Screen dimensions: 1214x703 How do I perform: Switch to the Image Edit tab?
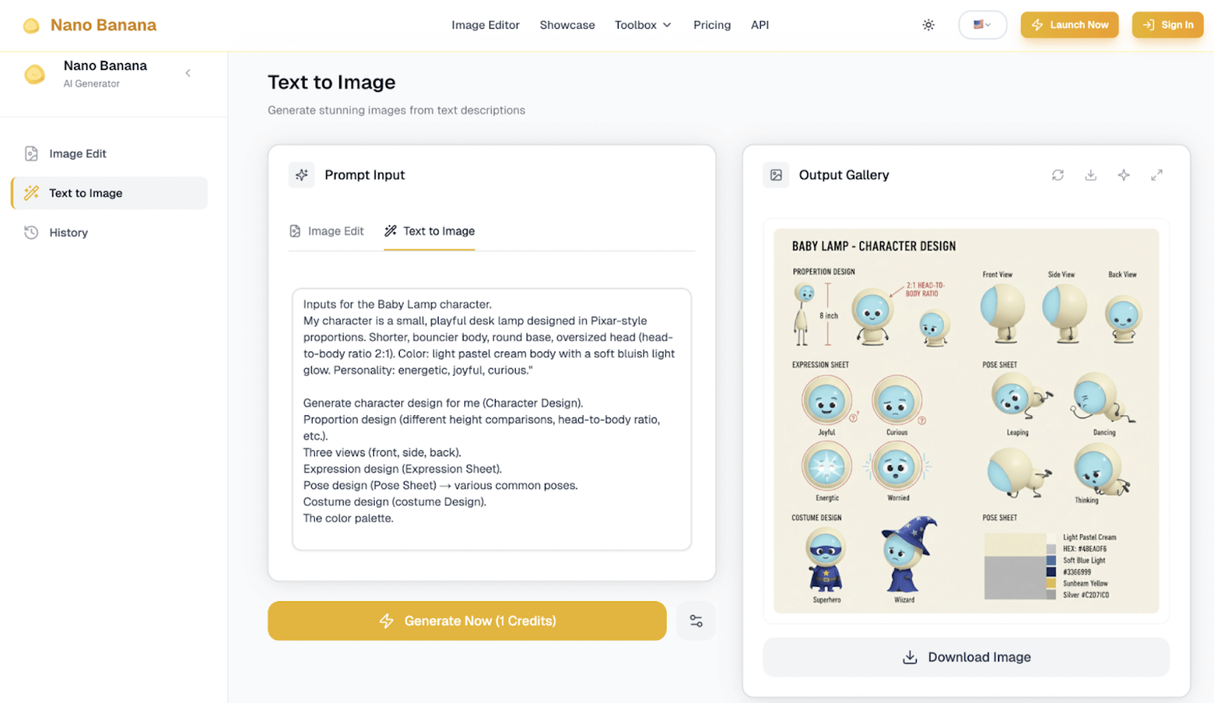tap(327, 232)
